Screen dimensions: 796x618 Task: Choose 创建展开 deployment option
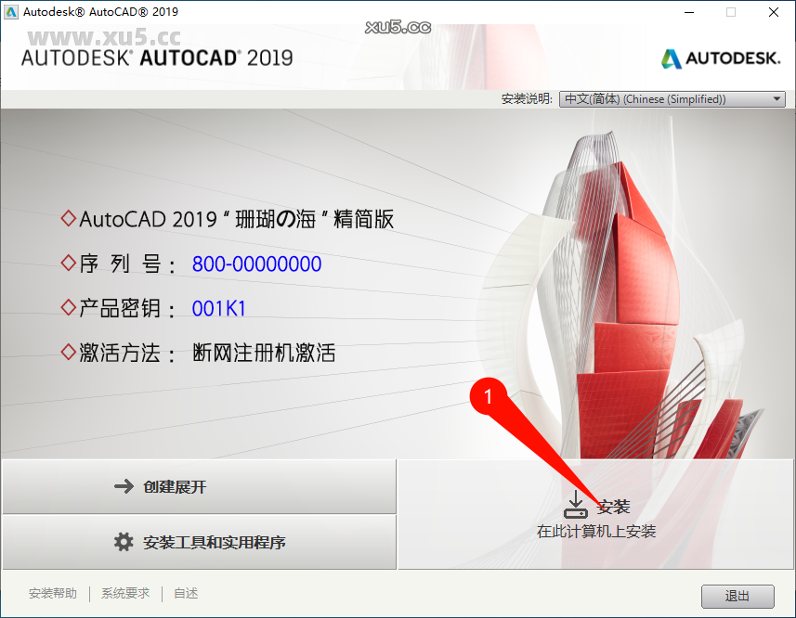[199, 486]
